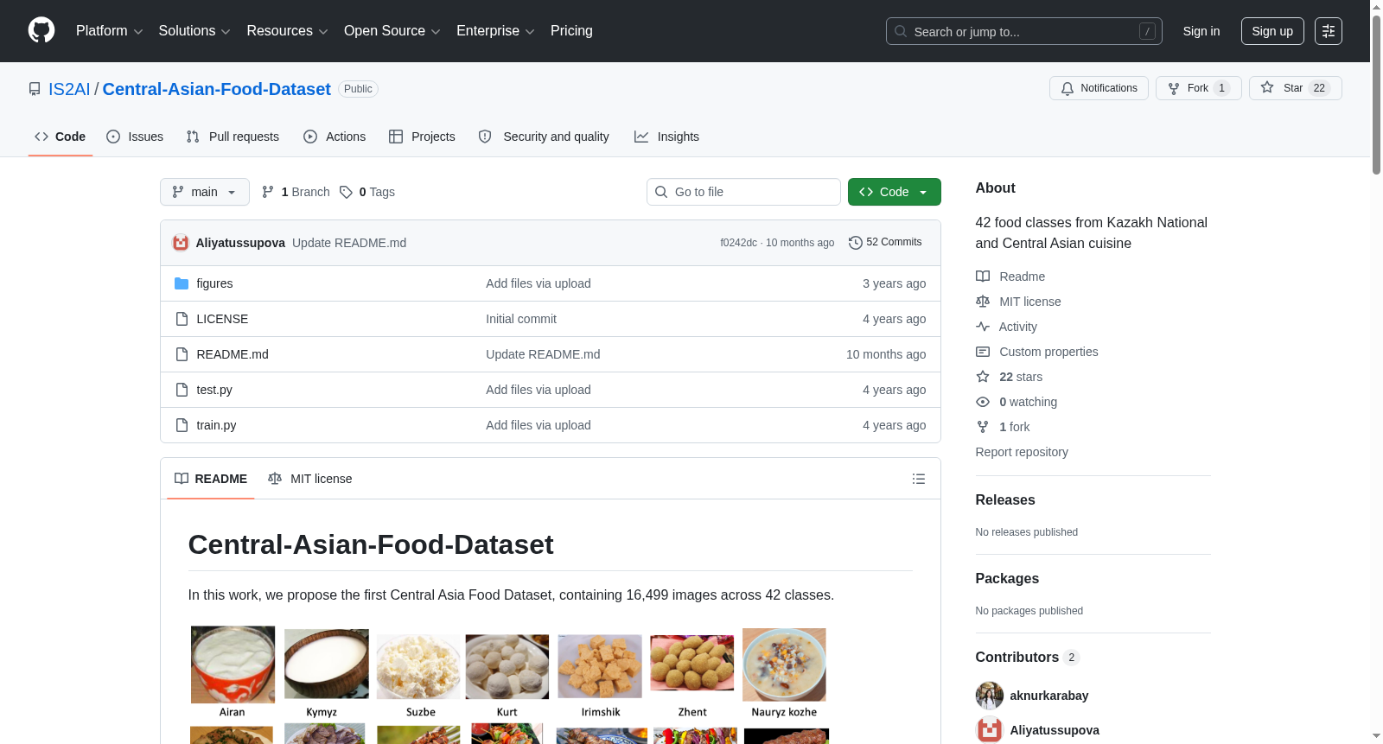Open the IS2AI owner link
Viewport: 1383px width, 744px height.
69,89
